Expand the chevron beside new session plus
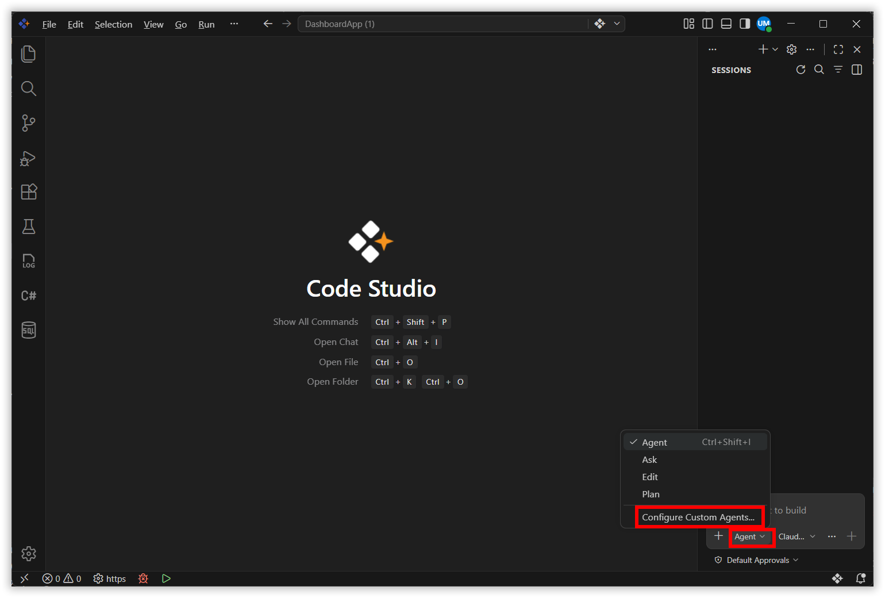The height and width of the screenshot is (598, 885). click(775, 49)
